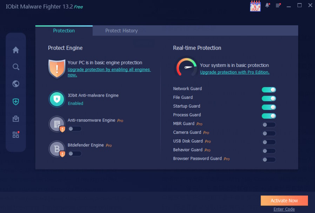Toggle Behavior Guard on

tap(269, 151)
